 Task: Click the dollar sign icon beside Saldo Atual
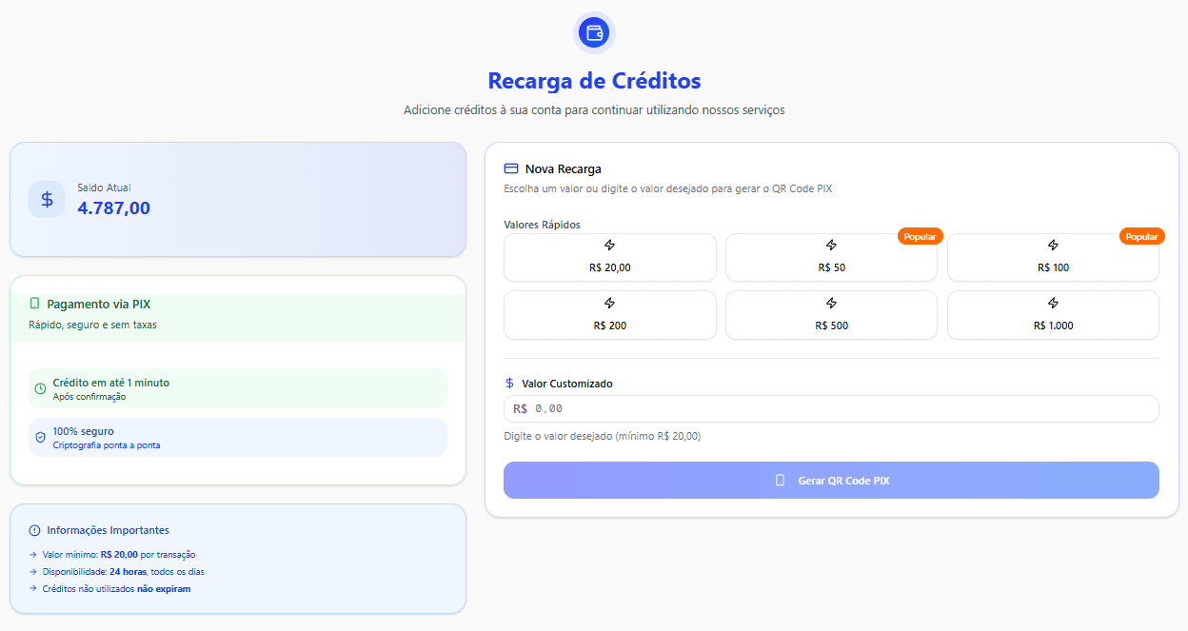point(47,199)
